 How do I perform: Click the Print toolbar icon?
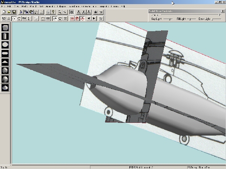click(48, 12)
